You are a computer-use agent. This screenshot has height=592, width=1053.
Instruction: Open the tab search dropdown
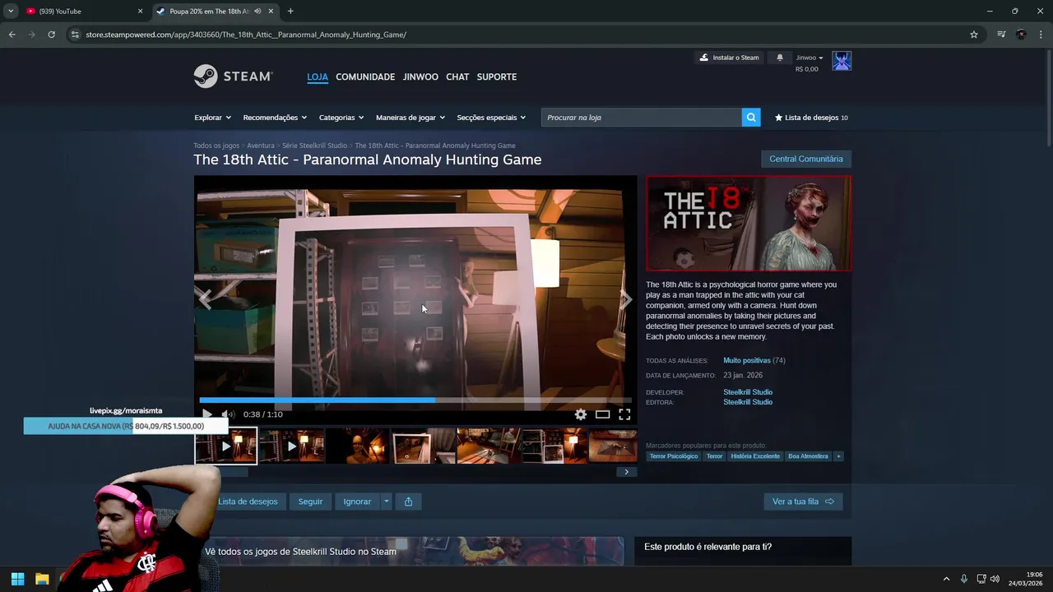11,12
